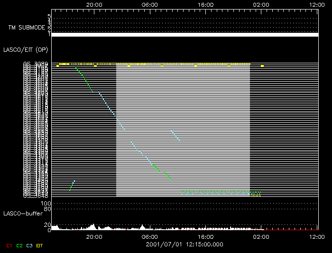332x253 pixels.
Task: Click the 20 tick label of LASCO-buffer axis
Action: click(x=47, y=225)
